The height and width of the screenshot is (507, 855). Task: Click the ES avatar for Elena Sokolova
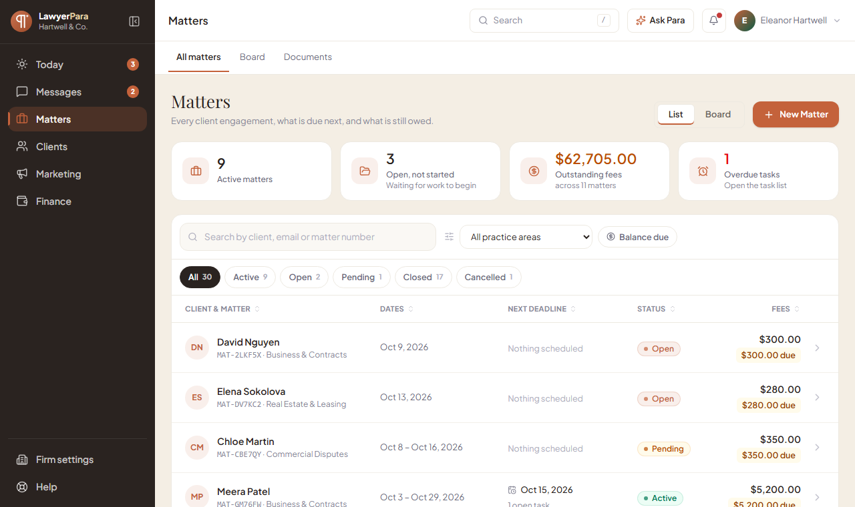[x=197, y=398]
